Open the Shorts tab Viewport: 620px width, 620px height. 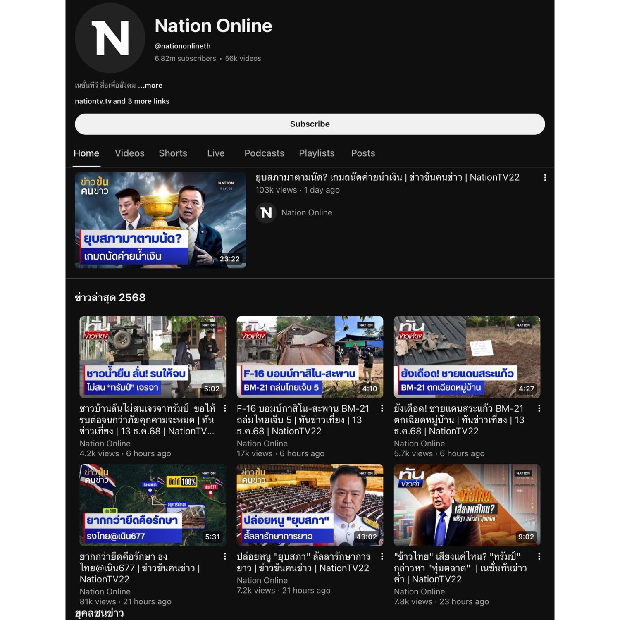click(x=173, y=153)
